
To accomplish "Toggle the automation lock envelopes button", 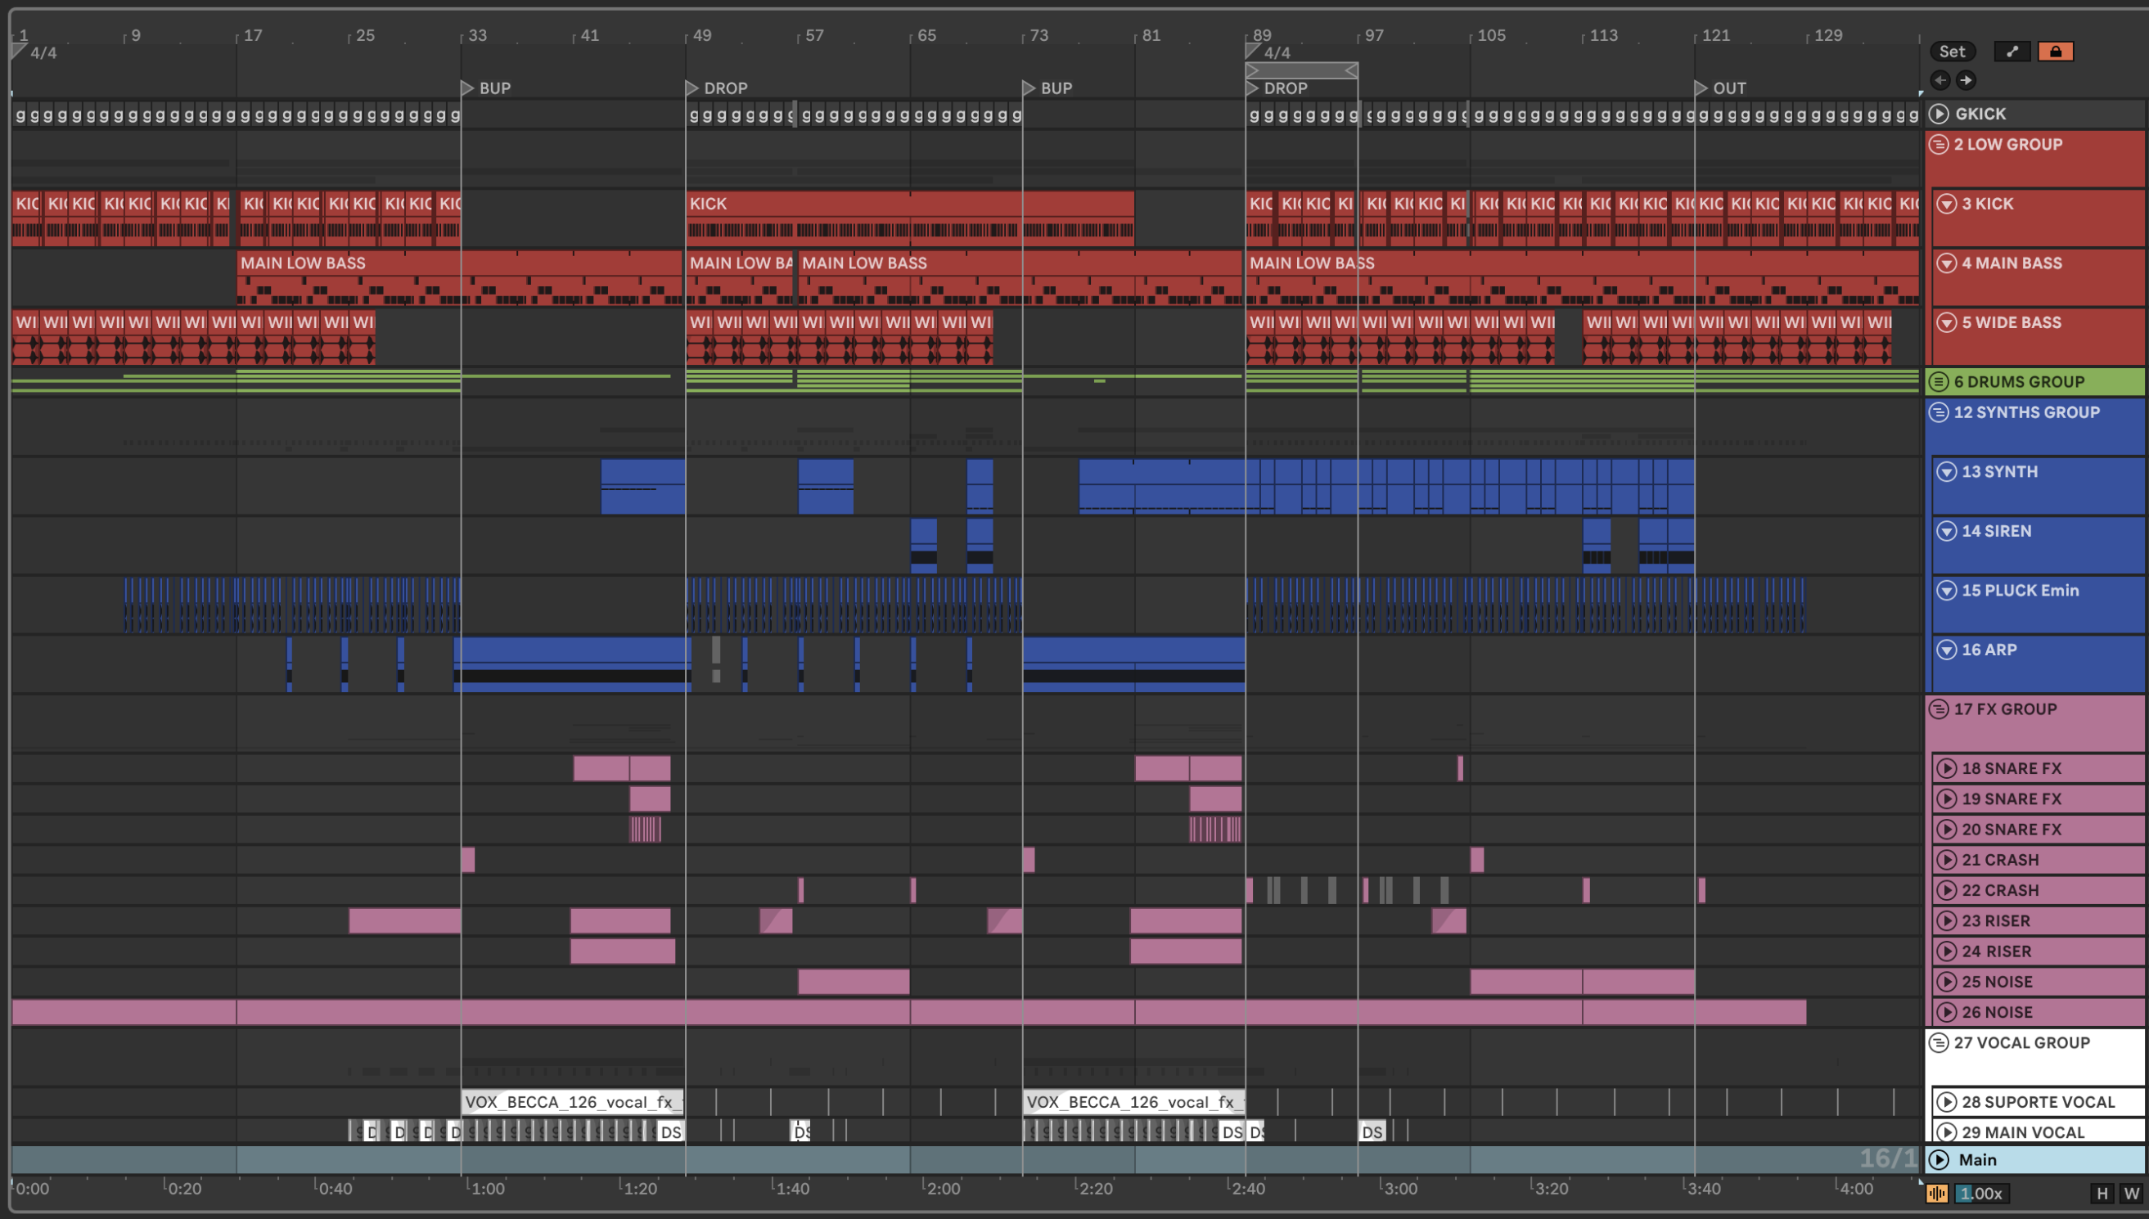I will (2055, 51).
